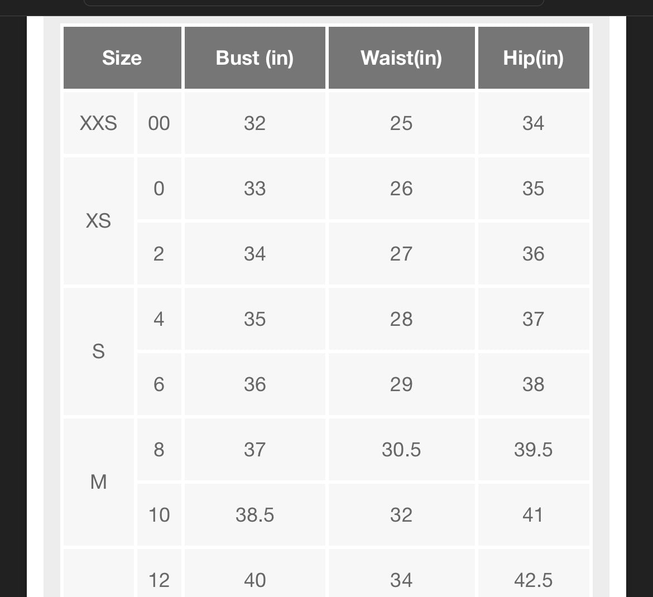
Task: Click the XS size label cell
Action: [99, 221]
